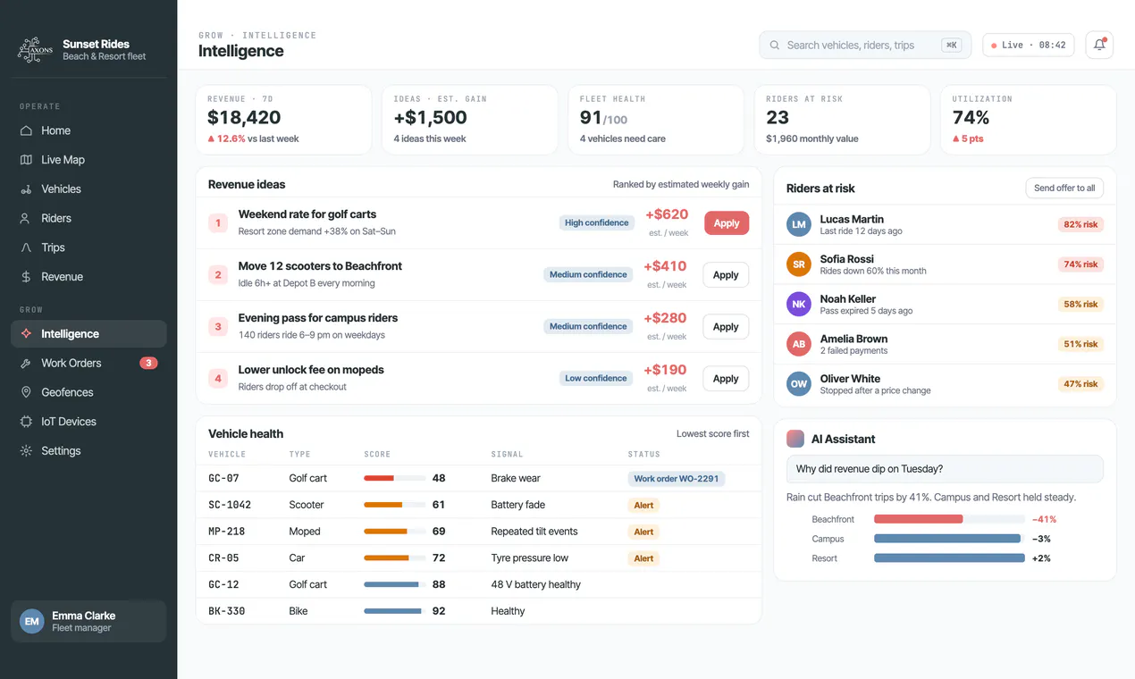Click the Riders person icon
The width and height of the screenshot is (1135, 679).
point(26,218)
